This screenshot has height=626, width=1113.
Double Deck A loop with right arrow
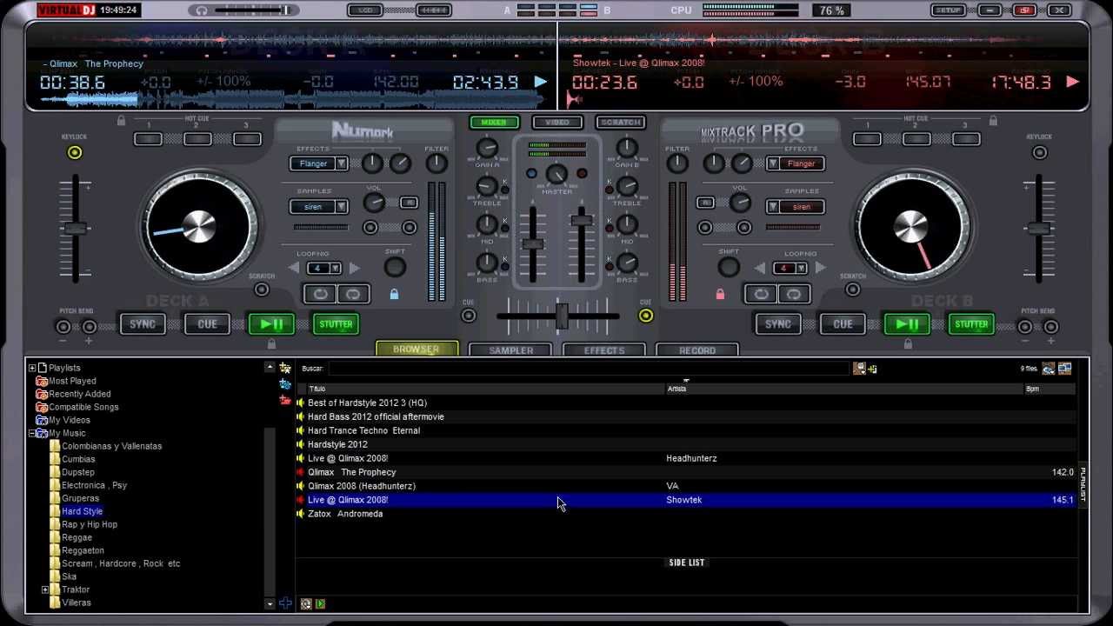pos(354,269)
